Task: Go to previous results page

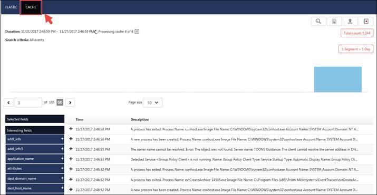Action: (x=8, y=102)
